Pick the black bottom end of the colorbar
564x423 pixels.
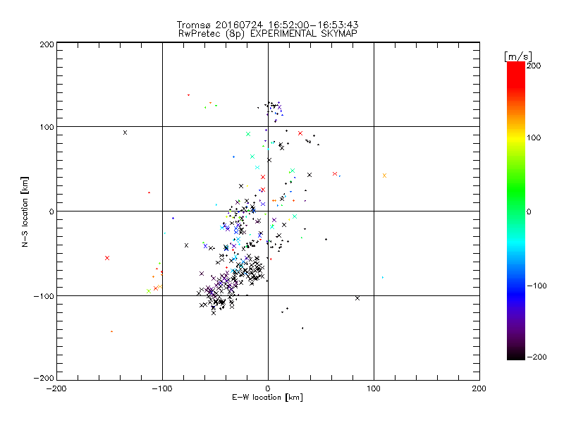516,355
